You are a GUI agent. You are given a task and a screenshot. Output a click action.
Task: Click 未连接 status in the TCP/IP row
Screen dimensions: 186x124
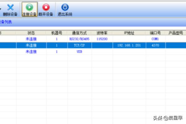(31, 45)
